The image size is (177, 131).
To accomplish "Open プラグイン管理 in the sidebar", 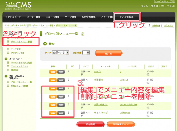I will (18, 53).
